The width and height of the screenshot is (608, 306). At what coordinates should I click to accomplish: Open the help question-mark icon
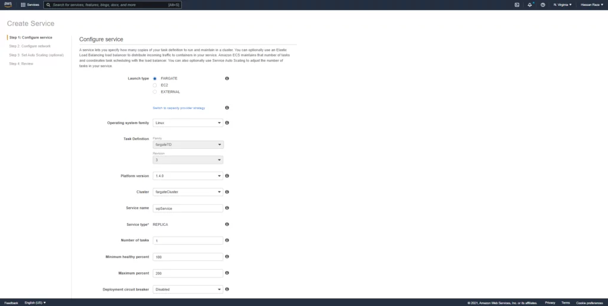[x=543, y=5]
